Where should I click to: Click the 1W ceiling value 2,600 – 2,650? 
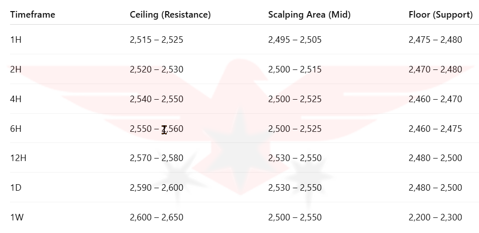156,217
